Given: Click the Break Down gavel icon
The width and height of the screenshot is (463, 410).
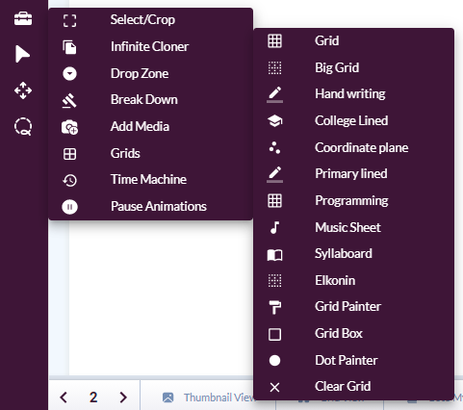Looking at the screenshot, I should coord(69,100).
